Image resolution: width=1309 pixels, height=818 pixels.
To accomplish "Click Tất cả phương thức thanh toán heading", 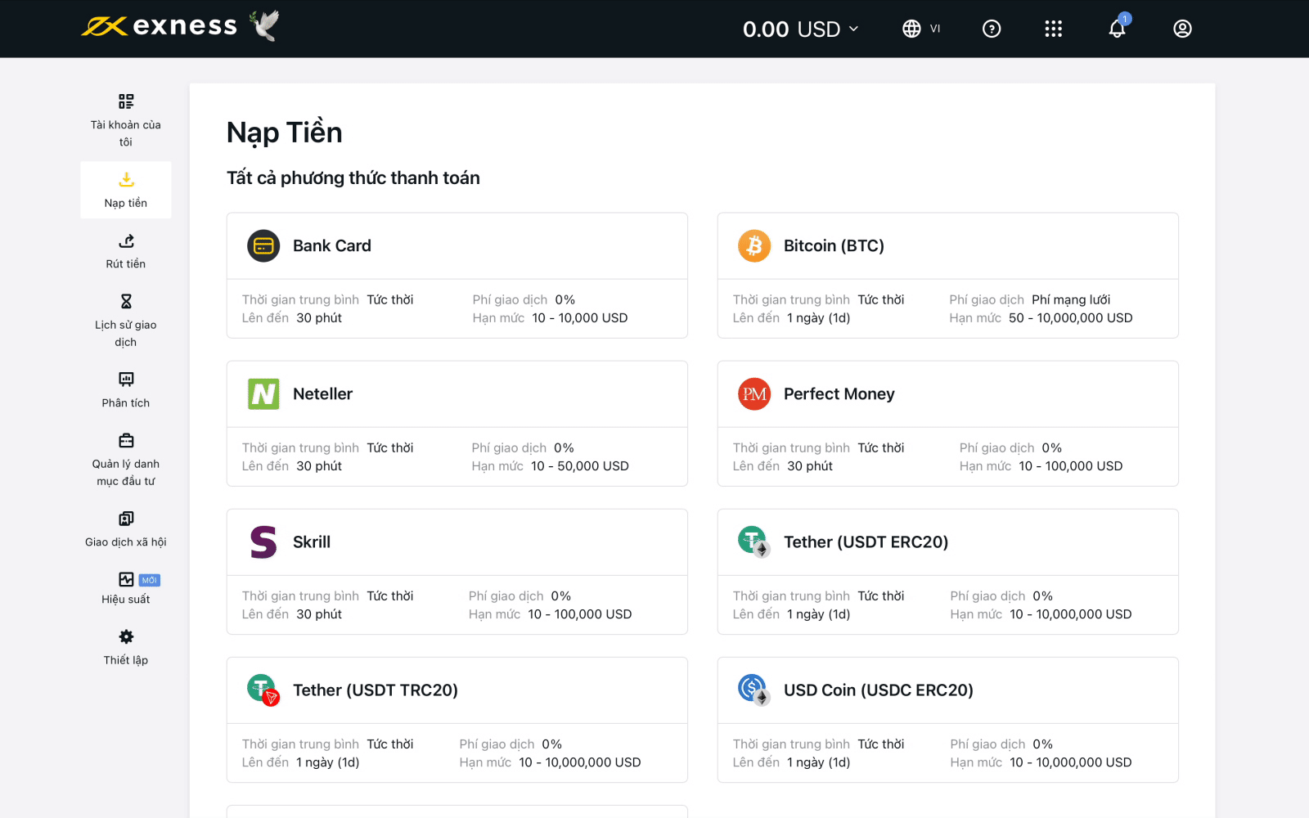I will [x=353, y=178].
